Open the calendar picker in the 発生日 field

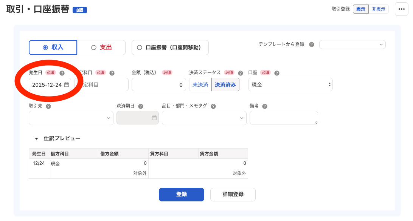[67, 84]
